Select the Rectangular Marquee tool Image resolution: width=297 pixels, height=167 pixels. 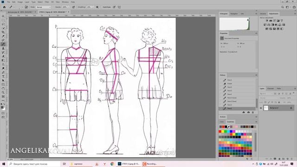[x=3, y=20]
